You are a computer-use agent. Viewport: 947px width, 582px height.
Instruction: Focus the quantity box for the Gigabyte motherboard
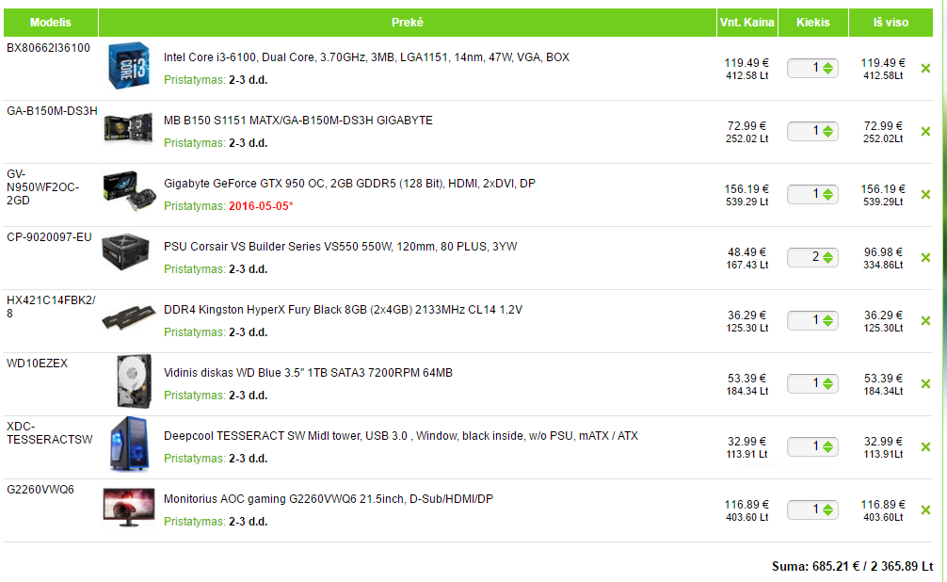812,131
